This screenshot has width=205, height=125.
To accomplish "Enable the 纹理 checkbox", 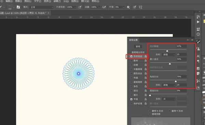I will click(x=131, y=65).
